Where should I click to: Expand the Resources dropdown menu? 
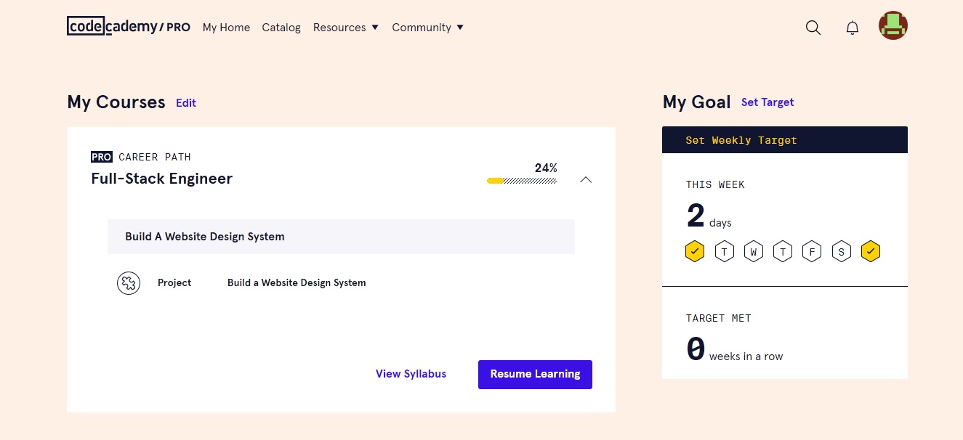pos(346,28)
